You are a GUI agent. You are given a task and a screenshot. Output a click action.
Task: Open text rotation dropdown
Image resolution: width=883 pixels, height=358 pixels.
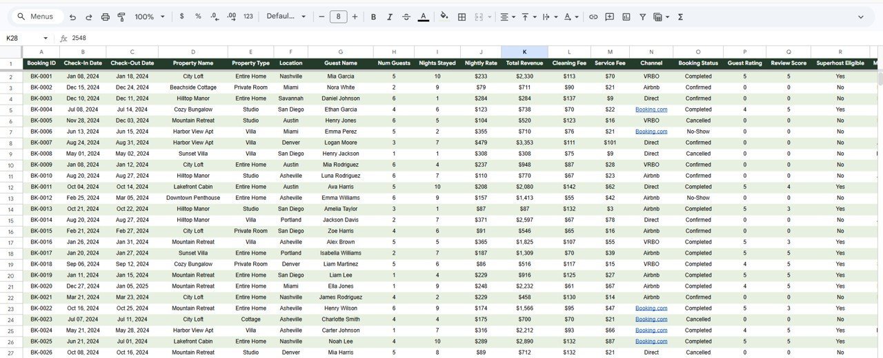[x=571, y=17]
